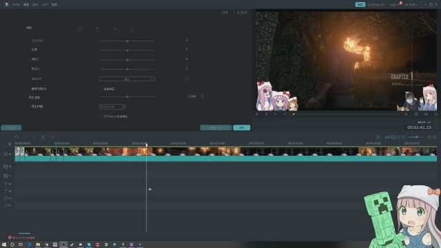Click the hue slider in the fourth row

click(127, 69)
